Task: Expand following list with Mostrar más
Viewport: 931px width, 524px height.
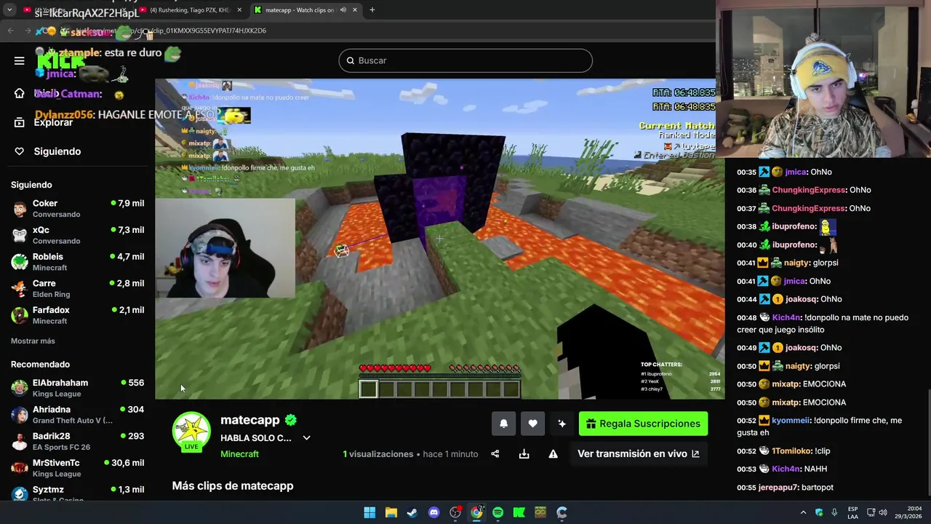Action: click(x=33, y=341)
